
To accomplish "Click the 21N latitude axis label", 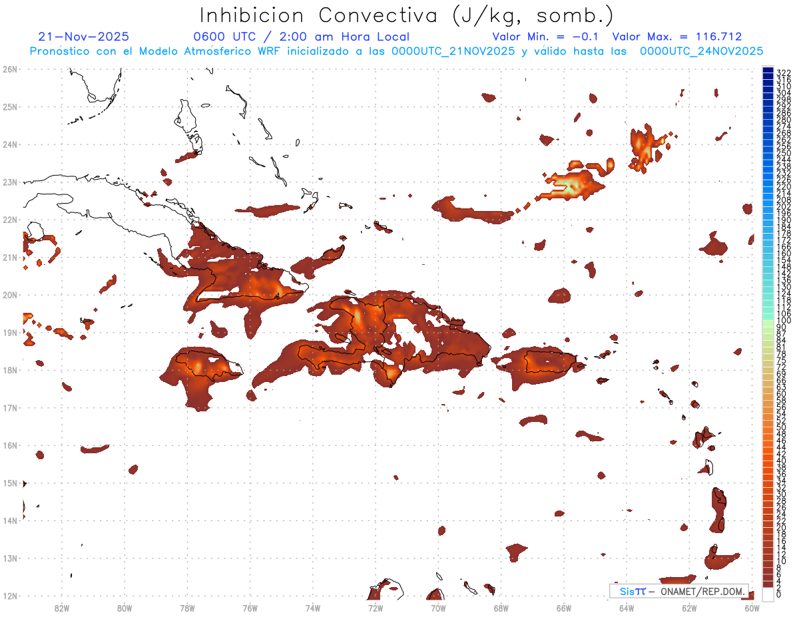I will click(10, 257).
